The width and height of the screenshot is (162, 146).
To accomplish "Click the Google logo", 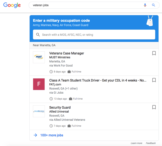I will point(12,5).
